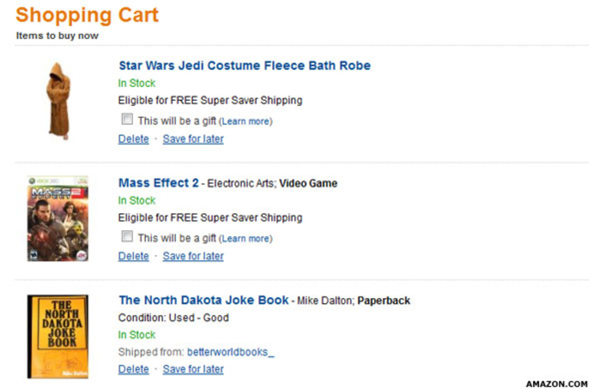
Task: Click the Mass Effect 2 cover art
Action: [58, 219]
